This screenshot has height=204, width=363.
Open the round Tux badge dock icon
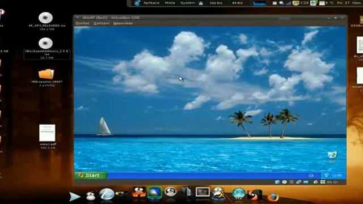171,192
